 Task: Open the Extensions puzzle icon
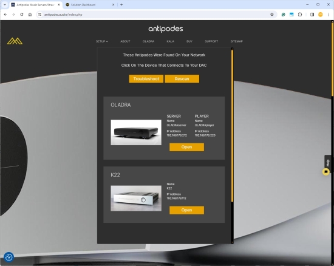pos(300,15)
